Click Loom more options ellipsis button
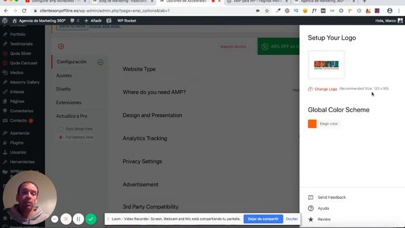 click(55, 219)
